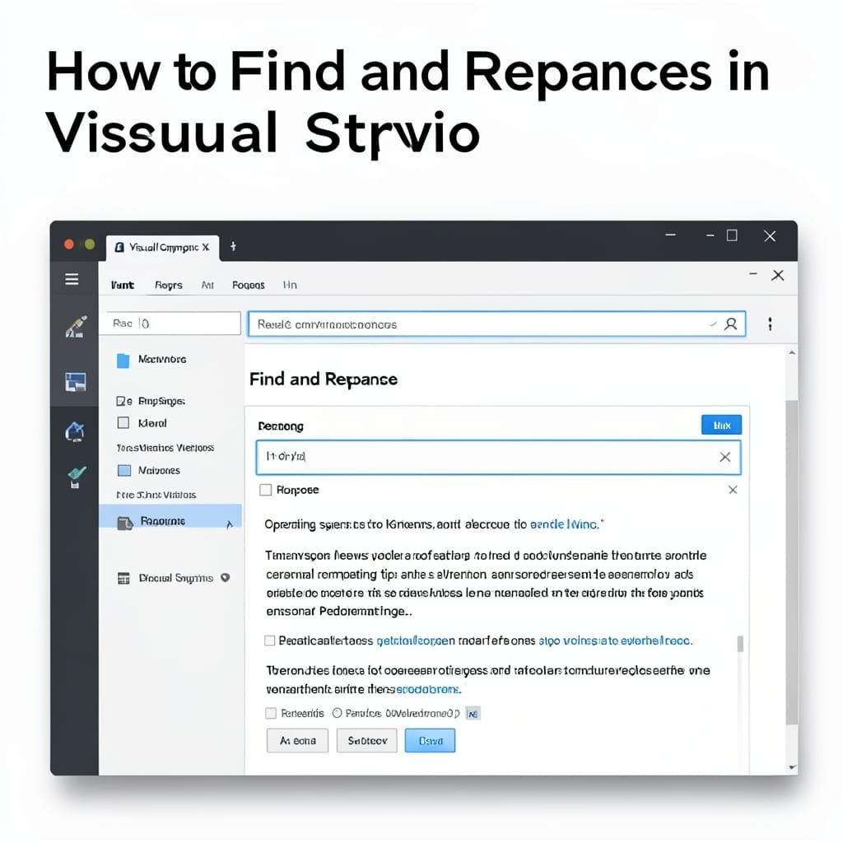The height and width of the screenshot is (843, 843).
Task: Open the window layout sidebar icon
Action: pos(76,382)
